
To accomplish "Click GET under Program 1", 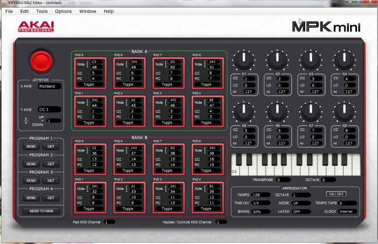I will [51, 147].
